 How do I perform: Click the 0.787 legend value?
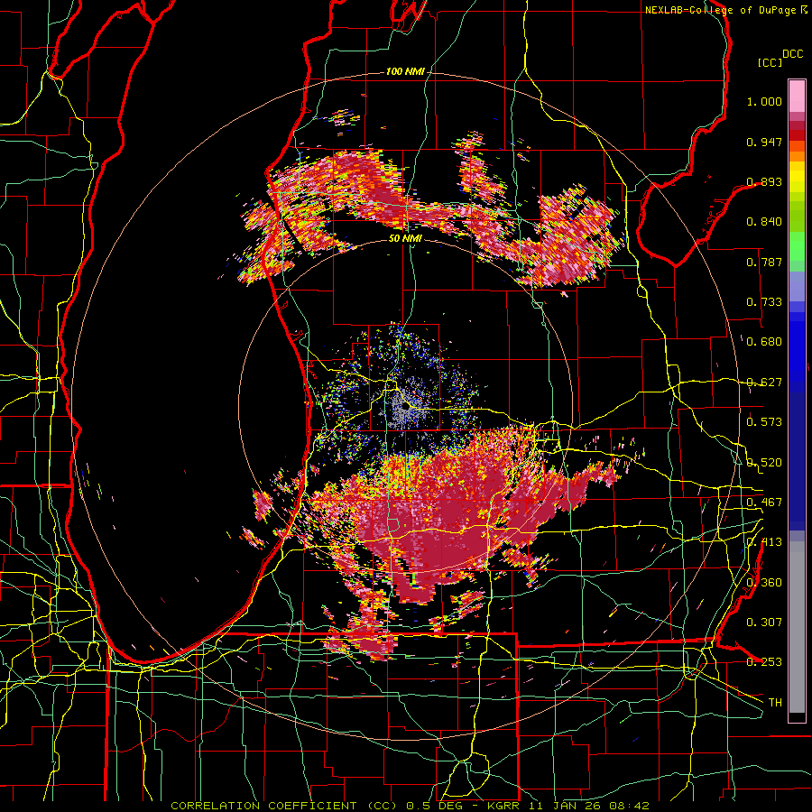764,262
